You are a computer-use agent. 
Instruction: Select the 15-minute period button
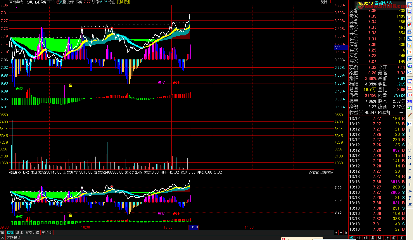410,144
